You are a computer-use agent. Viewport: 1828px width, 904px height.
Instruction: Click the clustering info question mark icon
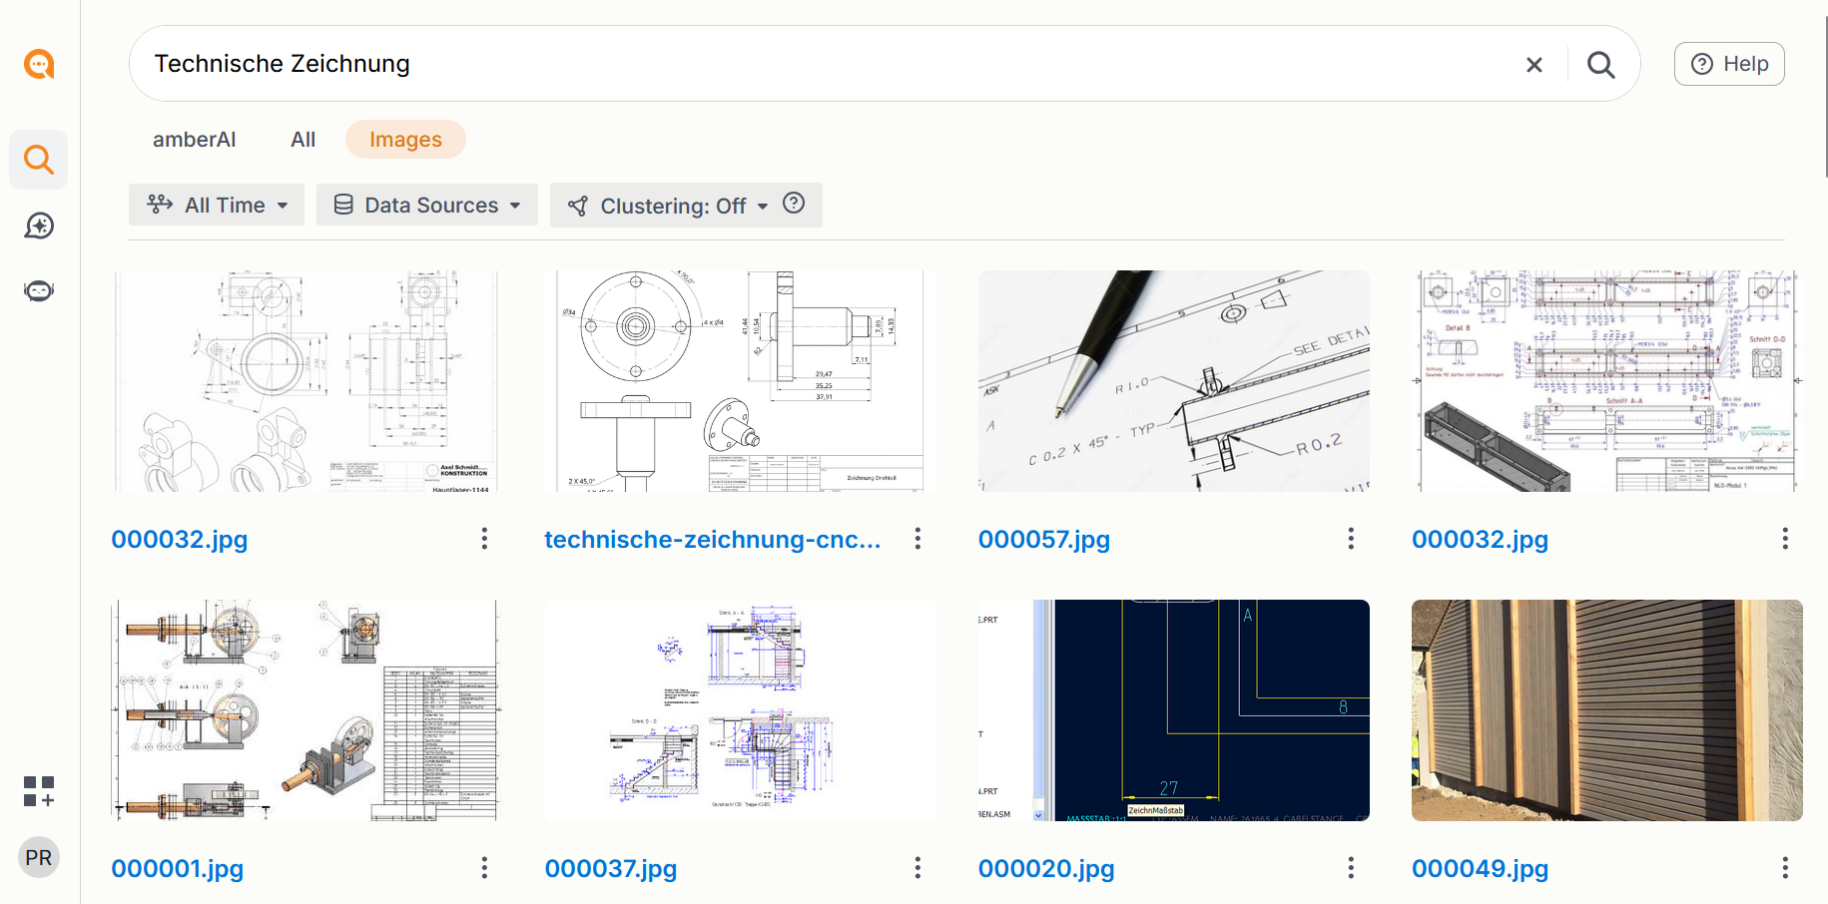(794, 204)
